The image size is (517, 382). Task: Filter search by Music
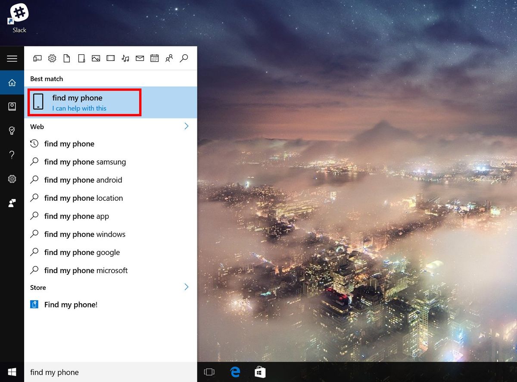pyautogui.click(x=125, y=58)
